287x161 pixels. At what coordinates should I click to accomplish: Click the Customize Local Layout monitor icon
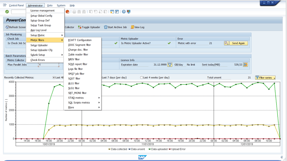click(128, 12)
